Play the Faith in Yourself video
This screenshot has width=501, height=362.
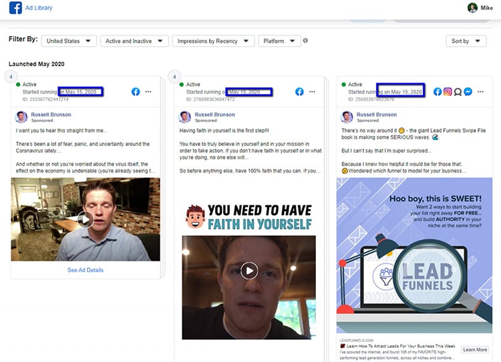click(x=249, y=271)
